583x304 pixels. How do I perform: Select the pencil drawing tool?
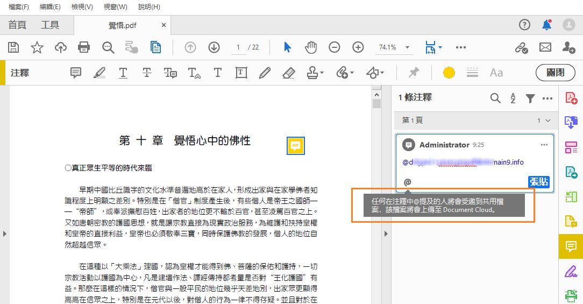(265, 73)
